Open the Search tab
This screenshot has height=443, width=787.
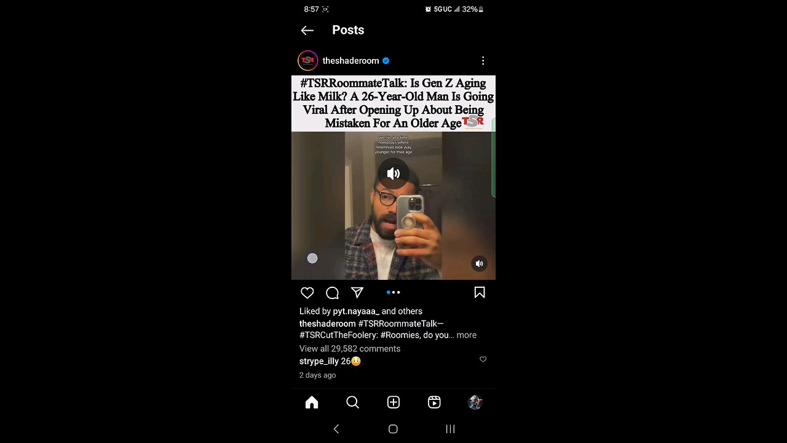[x=352, y=402]
